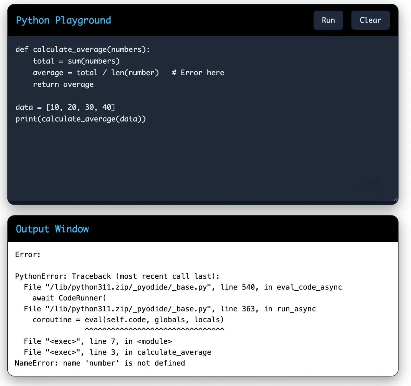Click the 'PythonError: Traceback' output line
The width and height of the screenshot is (411, 386).
[117, 276]
